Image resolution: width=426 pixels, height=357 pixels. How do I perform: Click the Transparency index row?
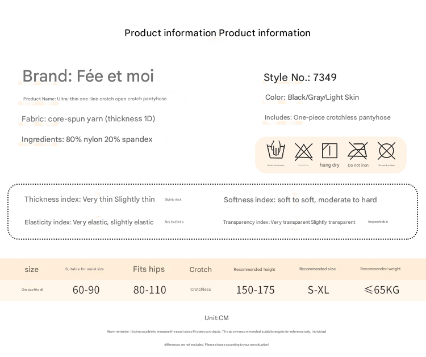coord(289,222)
